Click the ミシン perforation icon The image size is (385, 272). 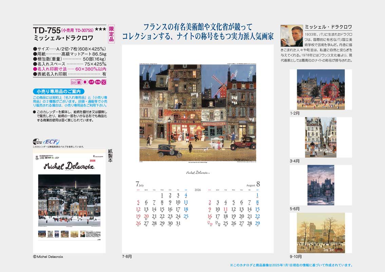[x=73, y=82]
